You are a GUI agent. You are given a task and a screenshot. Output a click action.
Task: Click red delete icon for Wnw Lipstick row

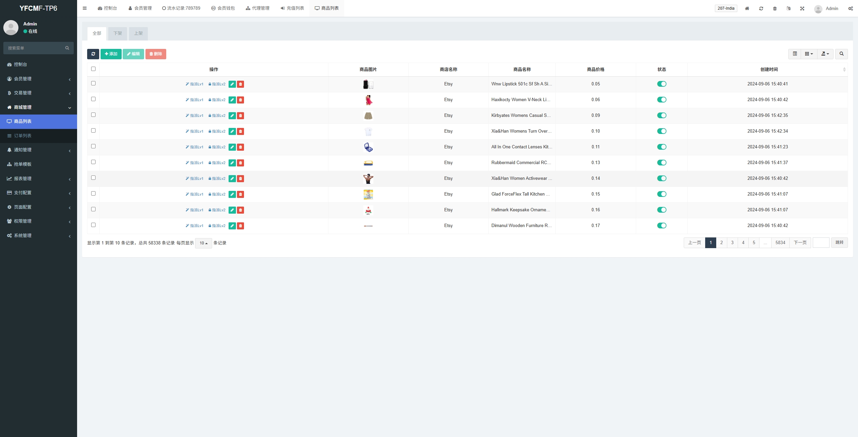240,84
